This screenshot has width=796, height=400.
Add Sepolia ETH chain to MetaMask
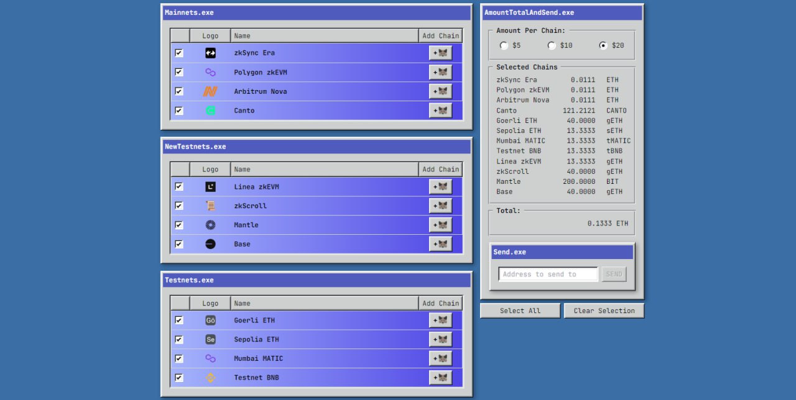440,340
